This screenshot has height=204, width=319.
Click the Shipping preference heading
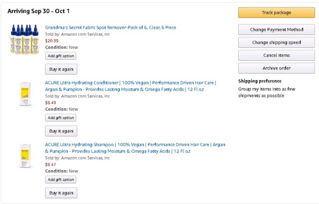tap(260, 81)
